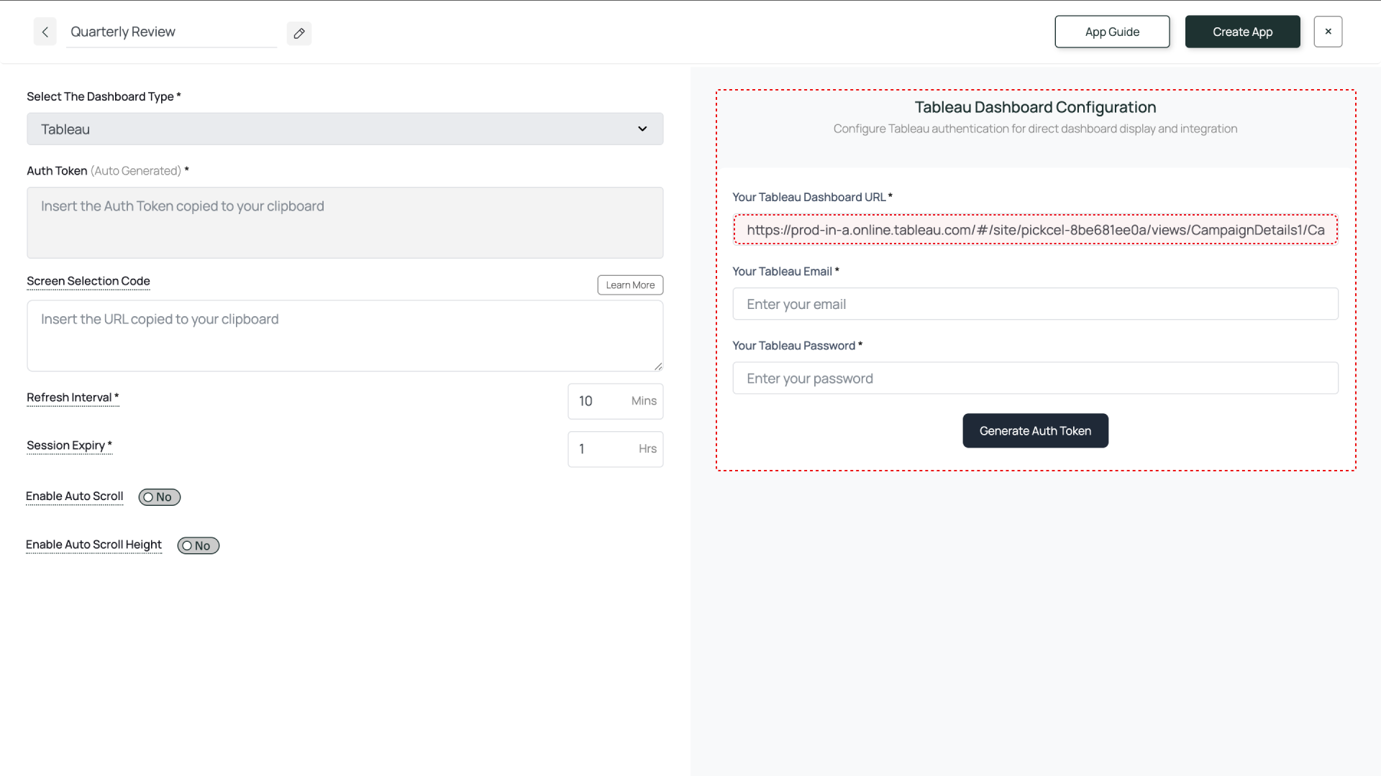This screenshot has height=776, width=1381.
Task: Click the Auth Token text area
Action: [345, 223]
